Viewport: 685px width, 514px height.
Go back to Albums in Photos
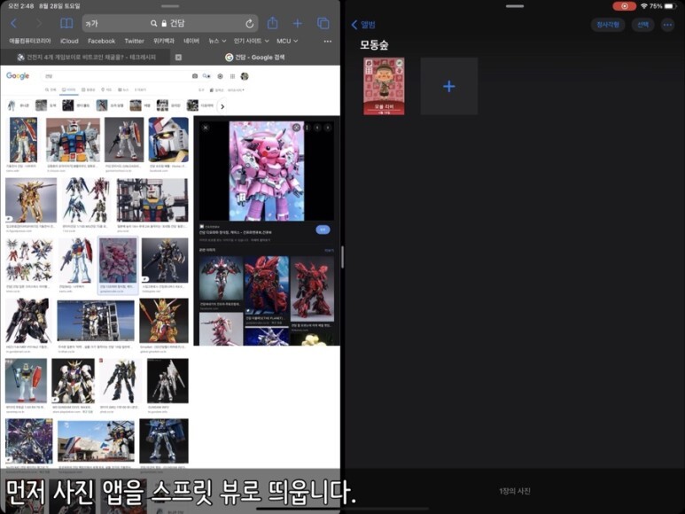pos(363,25)
